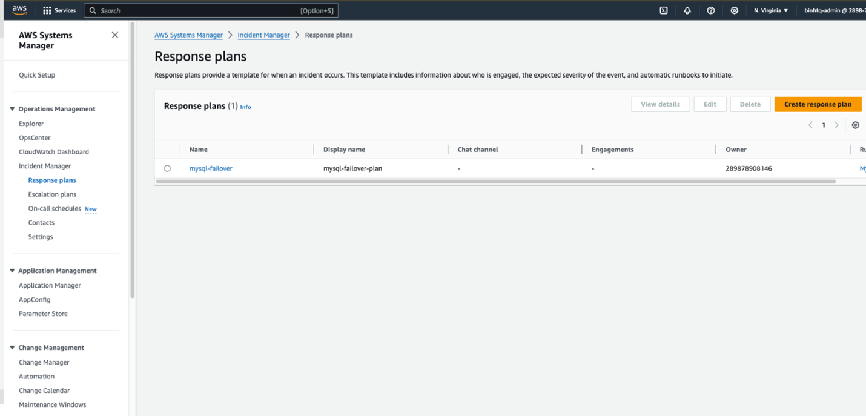Click the owner ID 289878908146
The image size is (866, 416).
tap(749, 168)
